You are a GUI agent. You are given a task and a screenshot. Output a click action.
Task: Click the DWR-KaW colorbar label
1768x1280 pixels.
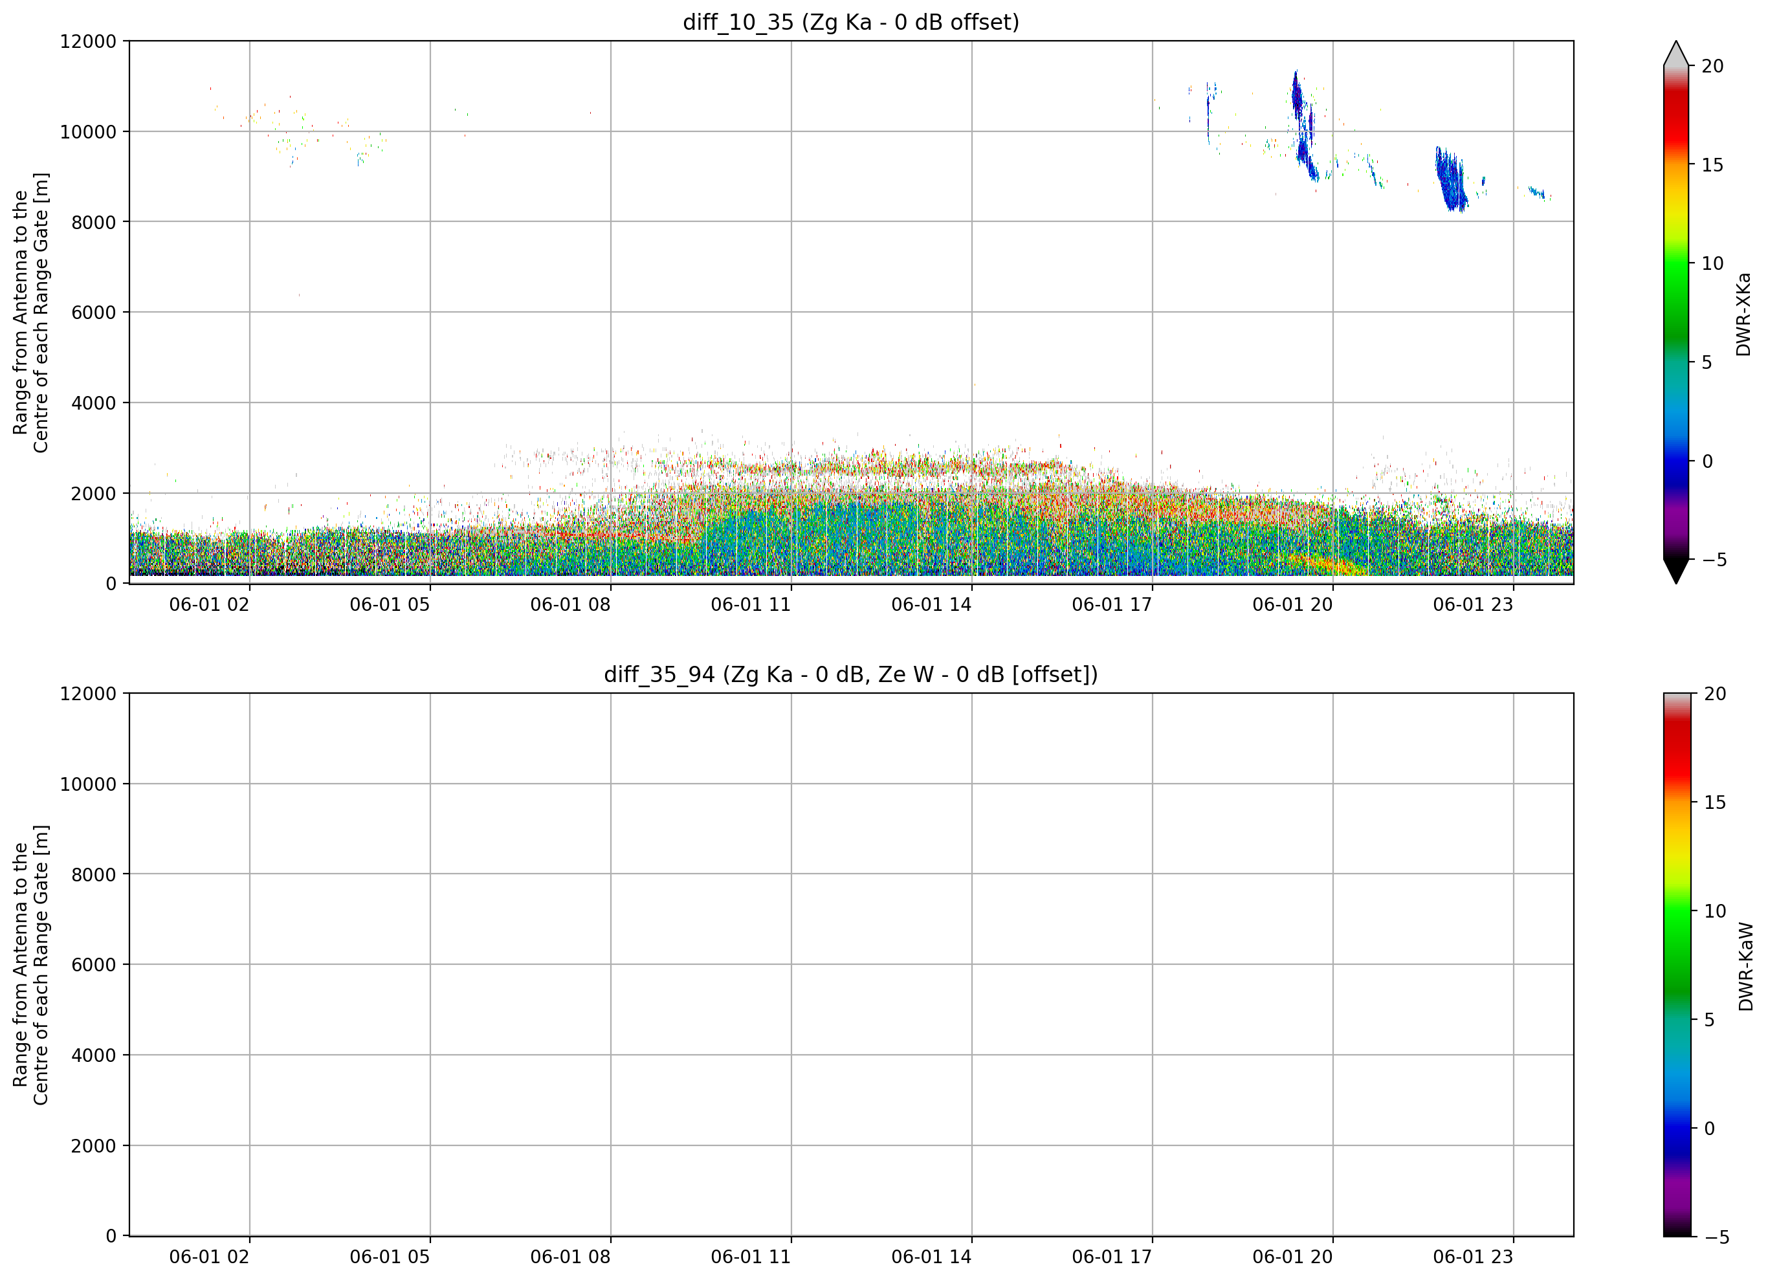pyautogui.click(x=1745, y=967)
